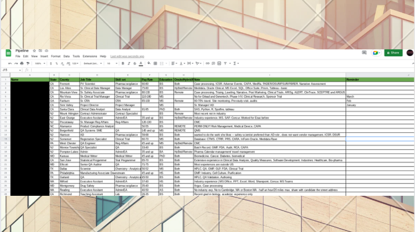Open filter views dropdown arrow

[x=230, y=63]
